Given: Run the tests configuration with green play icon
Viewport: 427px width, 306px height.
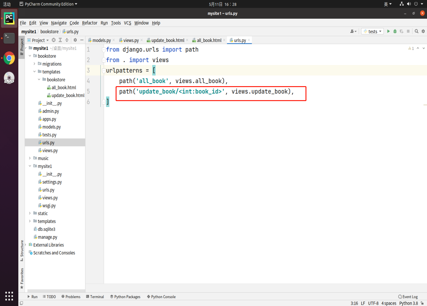Looking at the screenshot, I should point(388,31).
